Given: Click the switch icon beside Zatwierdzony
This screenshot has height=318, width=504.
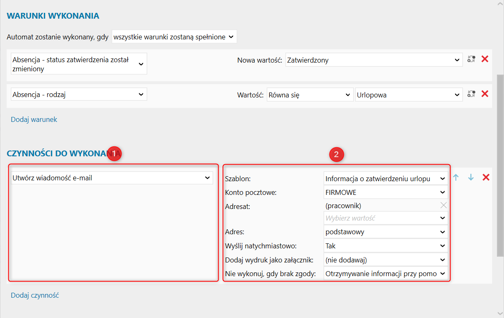Looking at the screenshot, I should 471,59.
